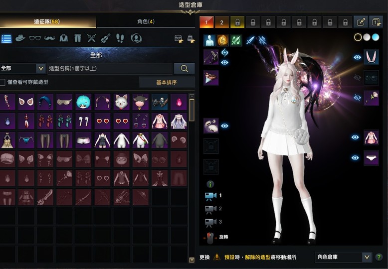Select the pink gem item thumbnail
This screenshot has height=269, width=388.
pyautogui.click(x=179, y=102)
